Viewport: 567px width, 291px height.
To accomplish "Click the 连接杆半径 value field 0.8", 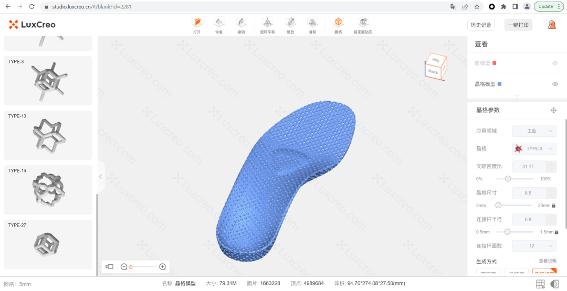I will 529,220.
